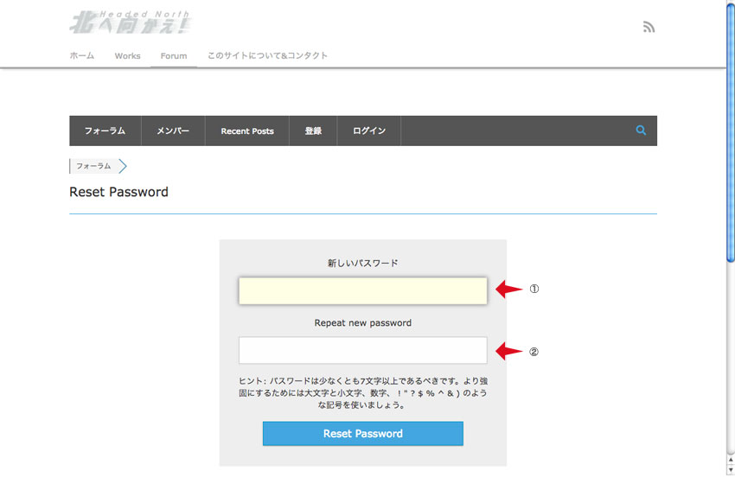View Recent Posts
The width and height of the screenshot is (735, 484).
pos(247,131)
